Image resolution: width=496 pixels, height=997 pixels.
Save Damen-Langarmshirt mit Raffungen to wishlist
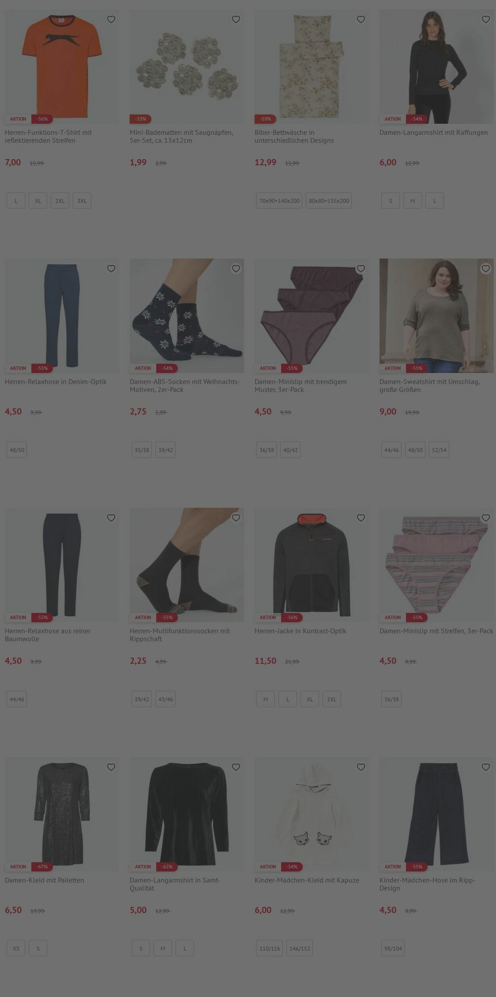point(486,19)
